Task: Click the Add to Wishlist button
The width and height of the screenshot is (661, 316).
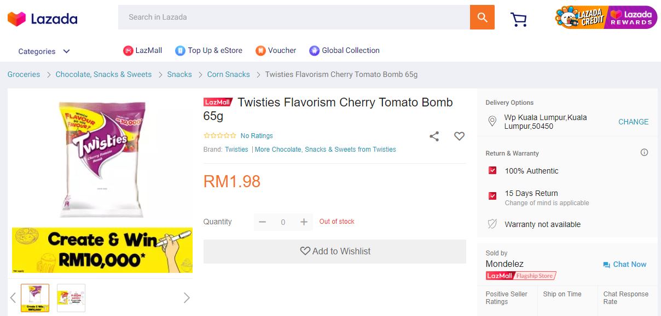Action: 334,252
